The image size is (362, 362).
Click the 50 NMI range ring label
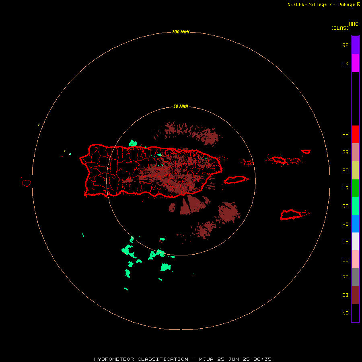tap(181, 107)
